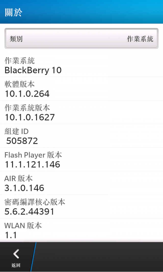Screen dimensions: 163x272
Task: Select the 5.6.2.44391 crypto kernel value
Action: click(x=29, y=212)
